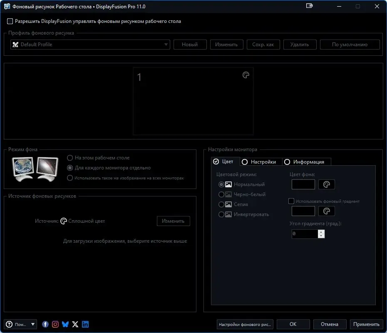Select the Черно-белый color mode
This screenshot has height=333, width=387.
click(221, 194)
